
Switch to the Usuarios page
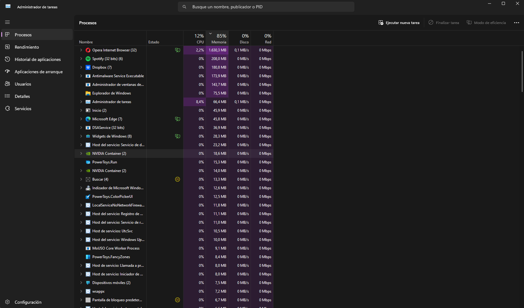[37, 84]
